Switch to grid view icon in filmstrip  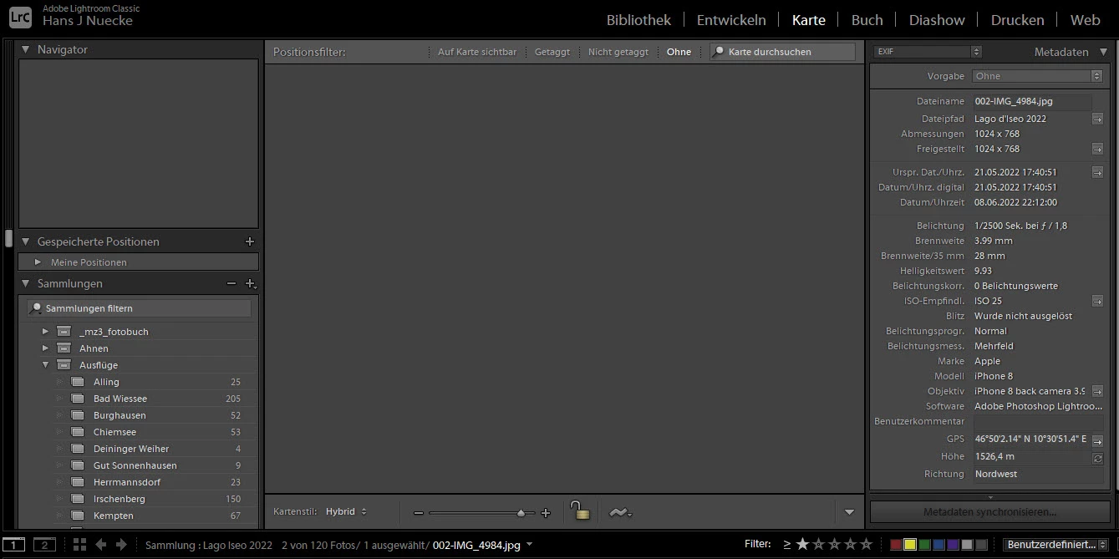(x=79, y=545)
